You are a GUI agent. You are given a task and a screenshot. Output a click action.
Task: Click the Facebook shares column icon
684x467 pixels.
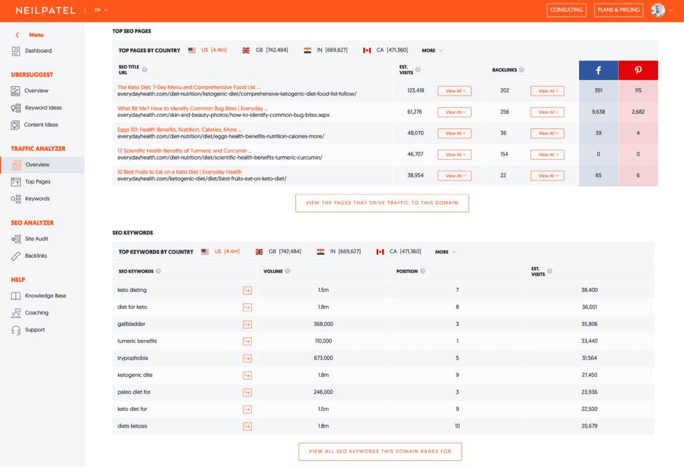(x=598, y=70)
